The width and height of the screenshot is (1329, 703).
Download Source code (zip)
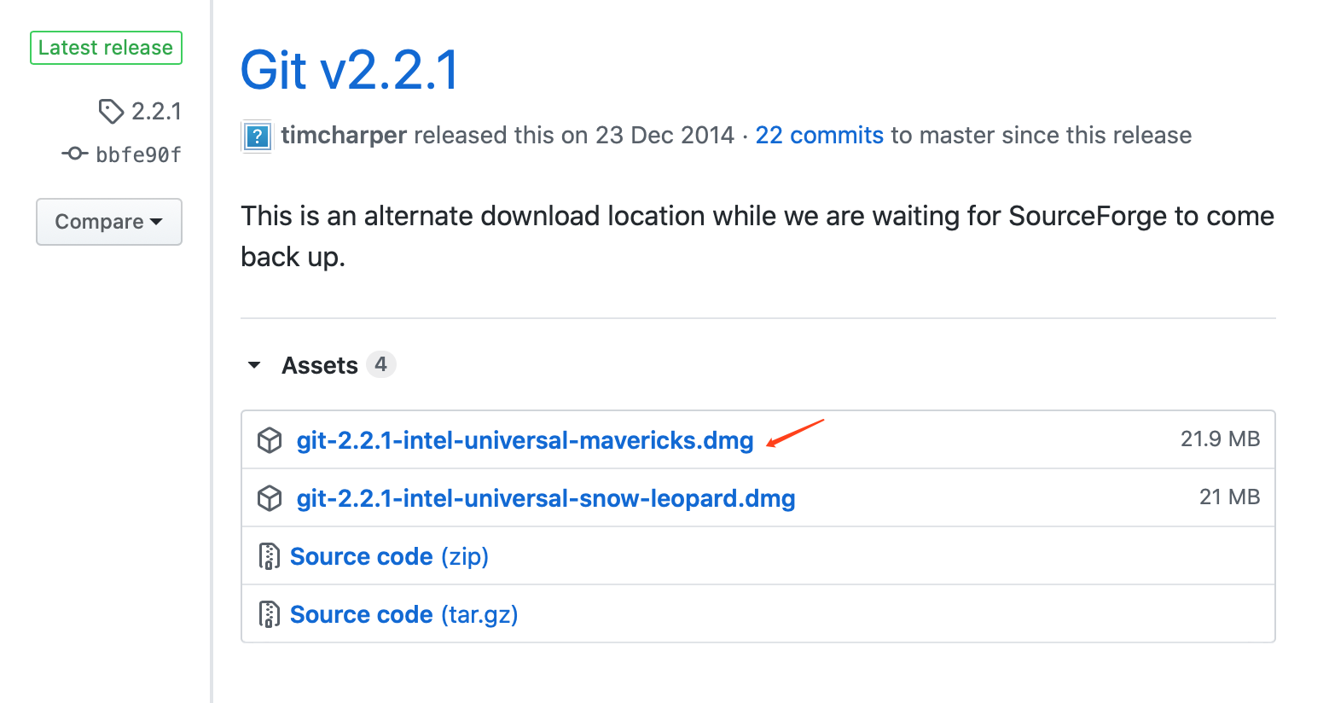[389, 556]
